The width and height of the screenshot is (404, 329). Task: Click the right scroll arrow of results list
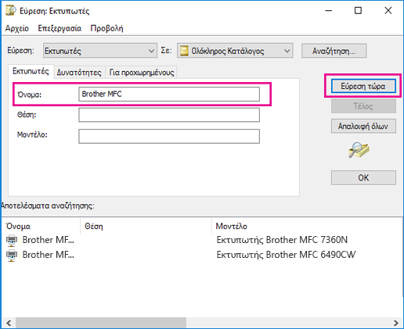(396, 323)
